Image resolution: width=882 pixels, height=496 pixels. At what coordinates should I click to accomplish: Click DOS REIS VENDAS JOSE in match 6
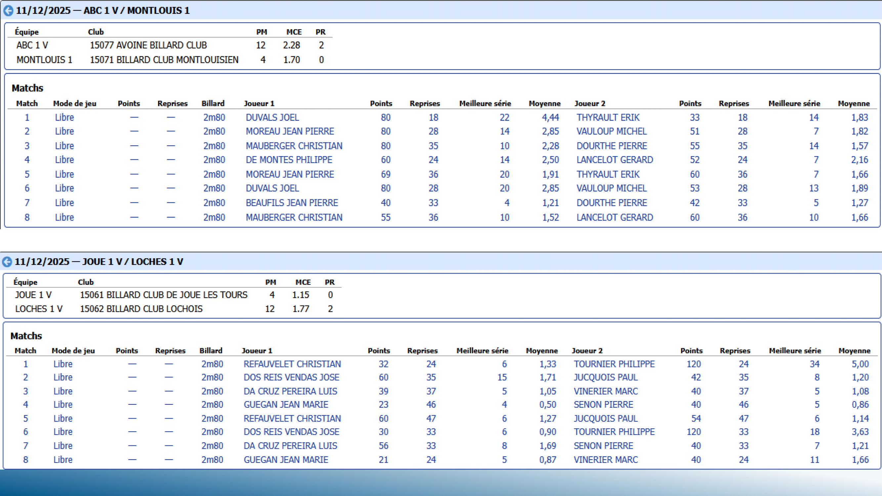coord(291,432)
